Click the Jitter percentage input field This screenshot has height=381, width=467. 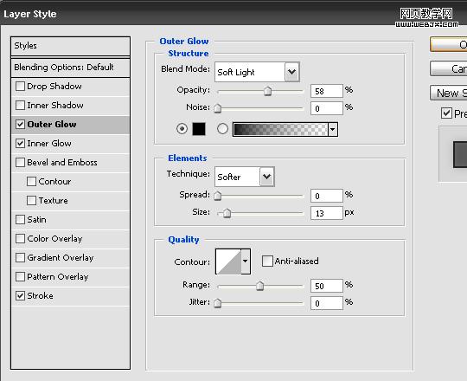pos(327,303)
